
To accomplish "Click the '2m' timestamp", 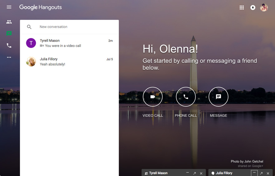I will tap(110, 41).
